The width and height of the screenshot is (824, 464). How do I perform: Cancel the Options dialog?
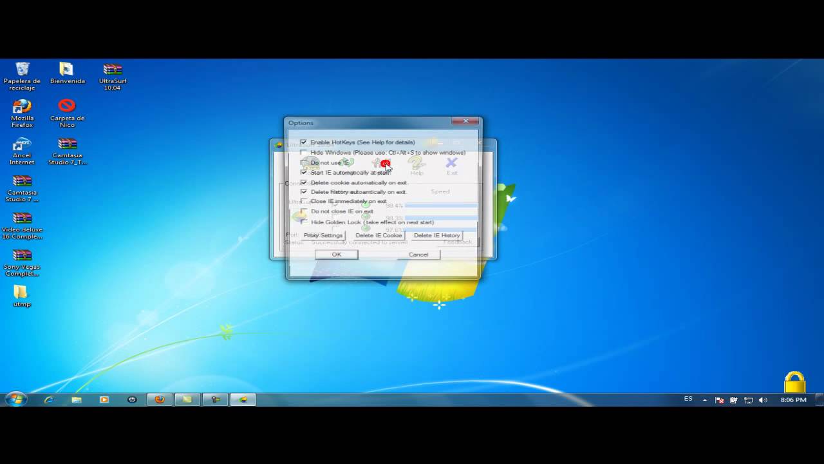pyautogui.click(x=418, y=255)
